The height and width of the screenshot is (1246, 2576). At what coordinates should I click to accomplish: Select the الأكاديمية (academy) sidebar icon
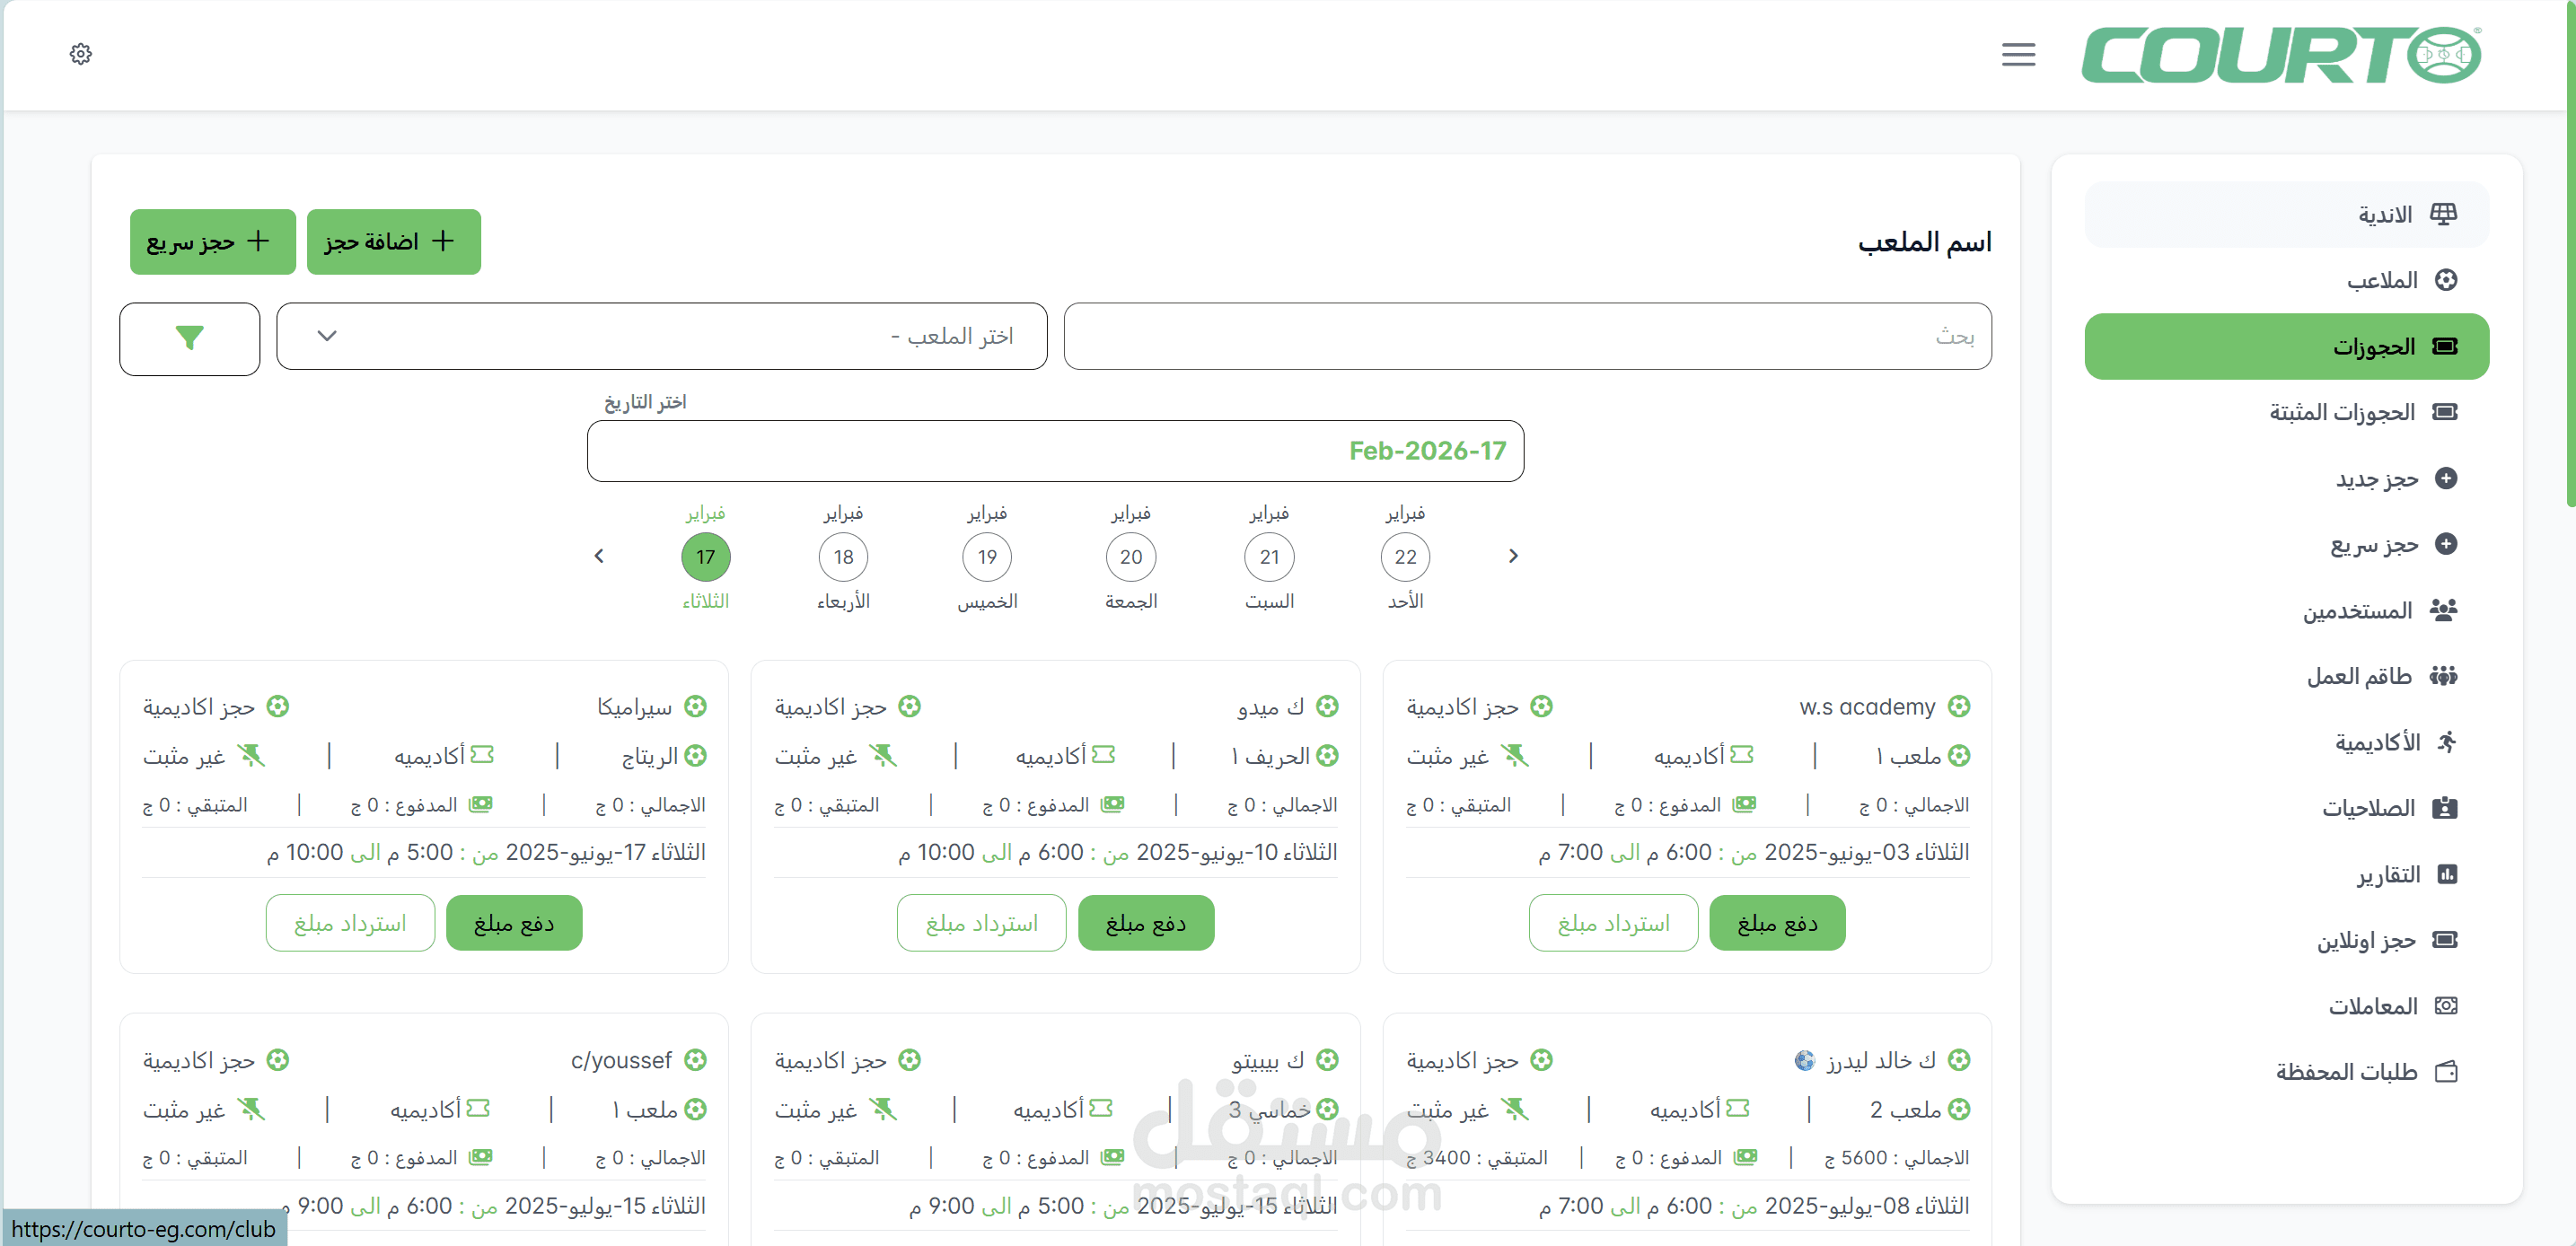[x=2447, y=742]
